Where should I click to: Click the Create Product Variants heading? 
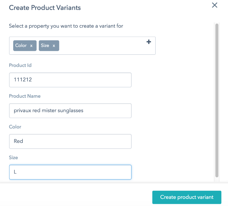tap(45, 8)
